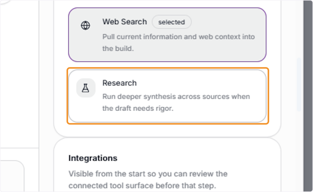Click the vertical scrollbar thumb

point(299,84)
